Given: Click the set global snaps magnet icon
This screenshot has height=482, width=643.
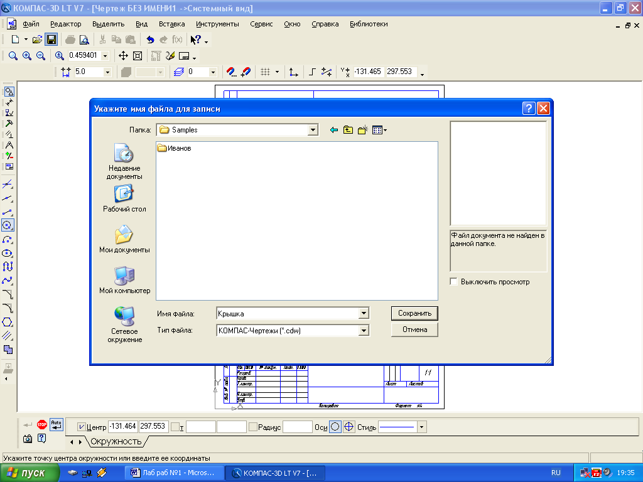Looking at the screenshot, I should [x=231, y=72].
